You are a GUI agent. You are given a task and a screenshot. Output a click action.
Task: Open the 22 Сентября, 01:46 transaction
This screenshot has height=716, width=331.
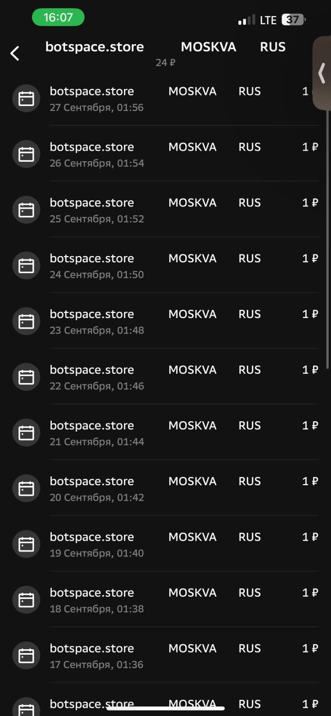click(165, 377)
